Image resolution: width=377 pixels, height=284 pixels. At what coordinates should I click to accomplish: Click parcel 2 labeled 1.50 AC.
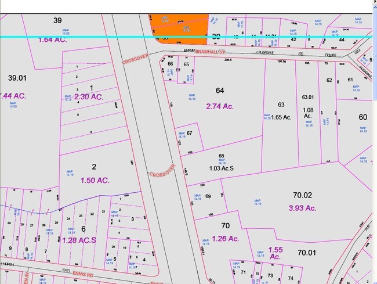coord(94,174)
